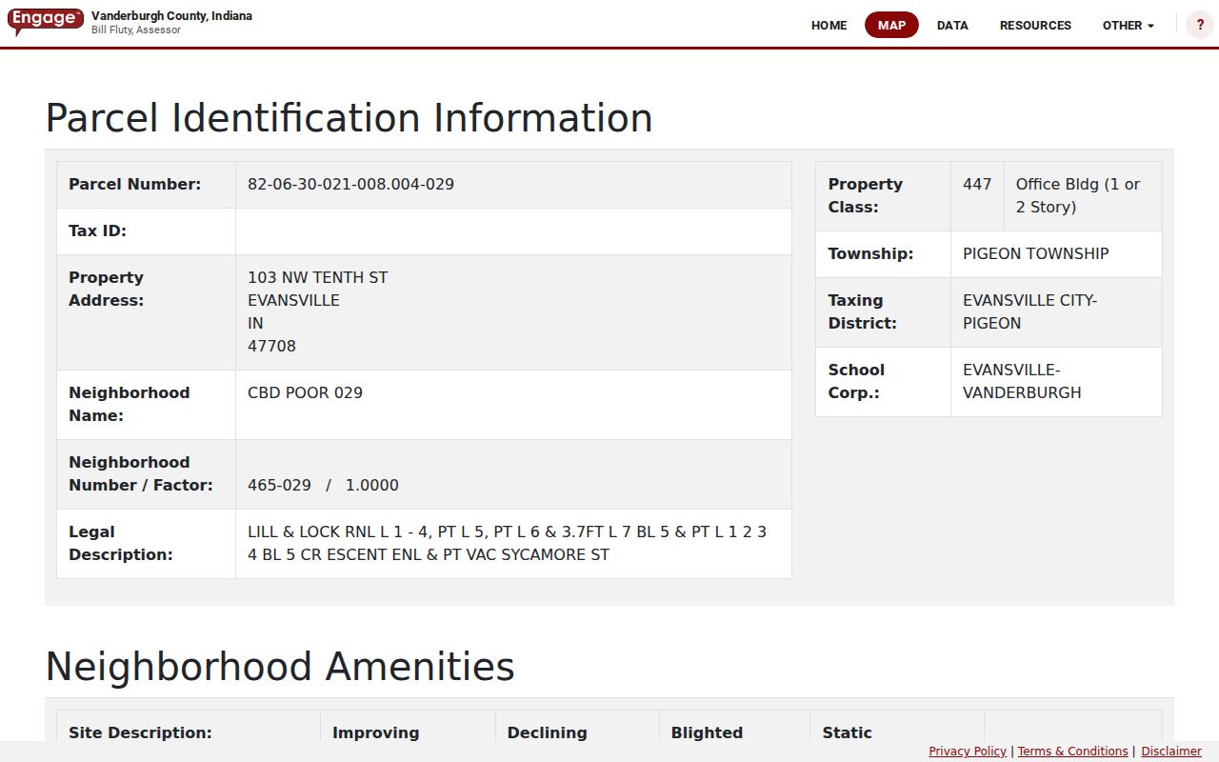Click the Legal Description label
The image size is (1219, 762).
(121, 543)
